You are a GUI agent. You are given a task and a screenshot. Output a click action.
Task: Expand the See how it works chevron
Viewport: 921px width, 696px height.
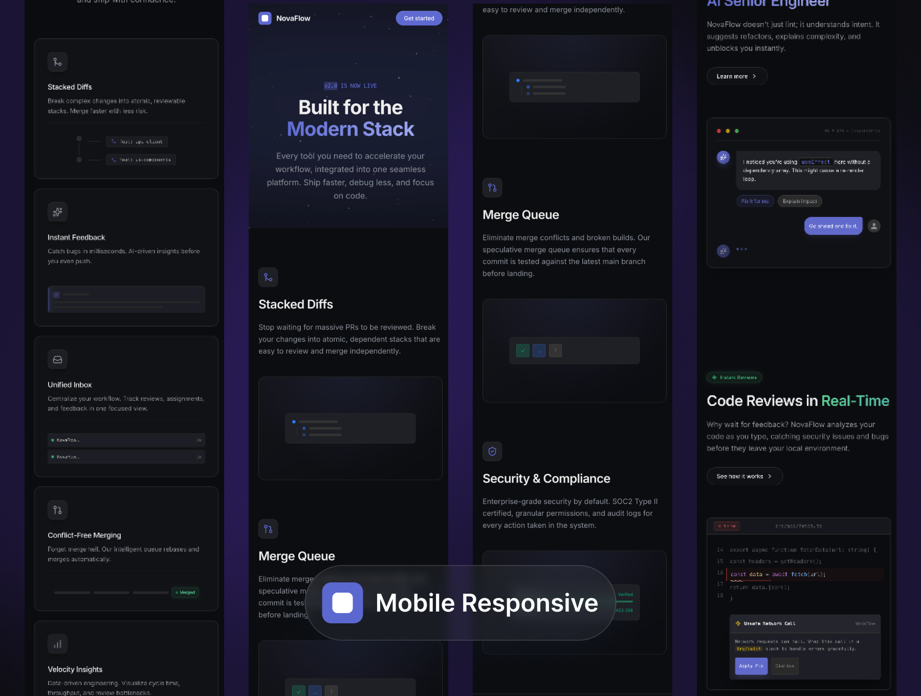point(770,476)
